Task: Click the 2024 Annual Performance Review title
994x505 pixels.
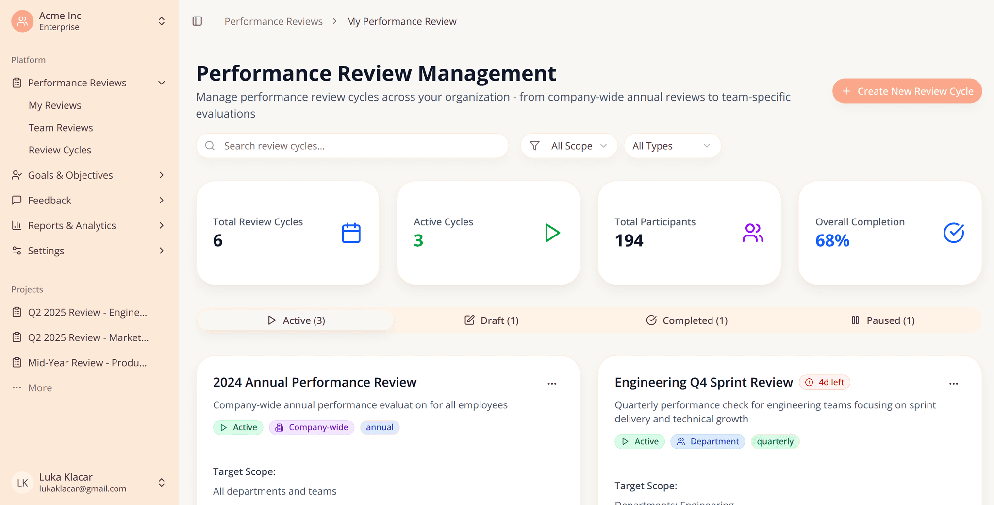Action: point(315,382)
